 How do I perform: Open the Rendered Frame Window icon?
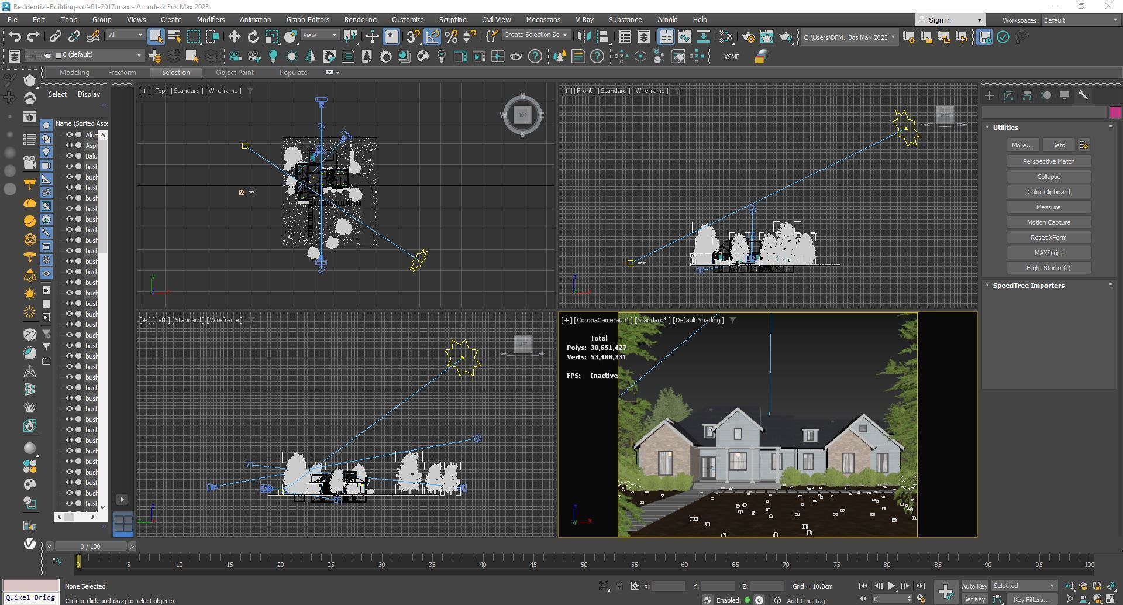767,37
